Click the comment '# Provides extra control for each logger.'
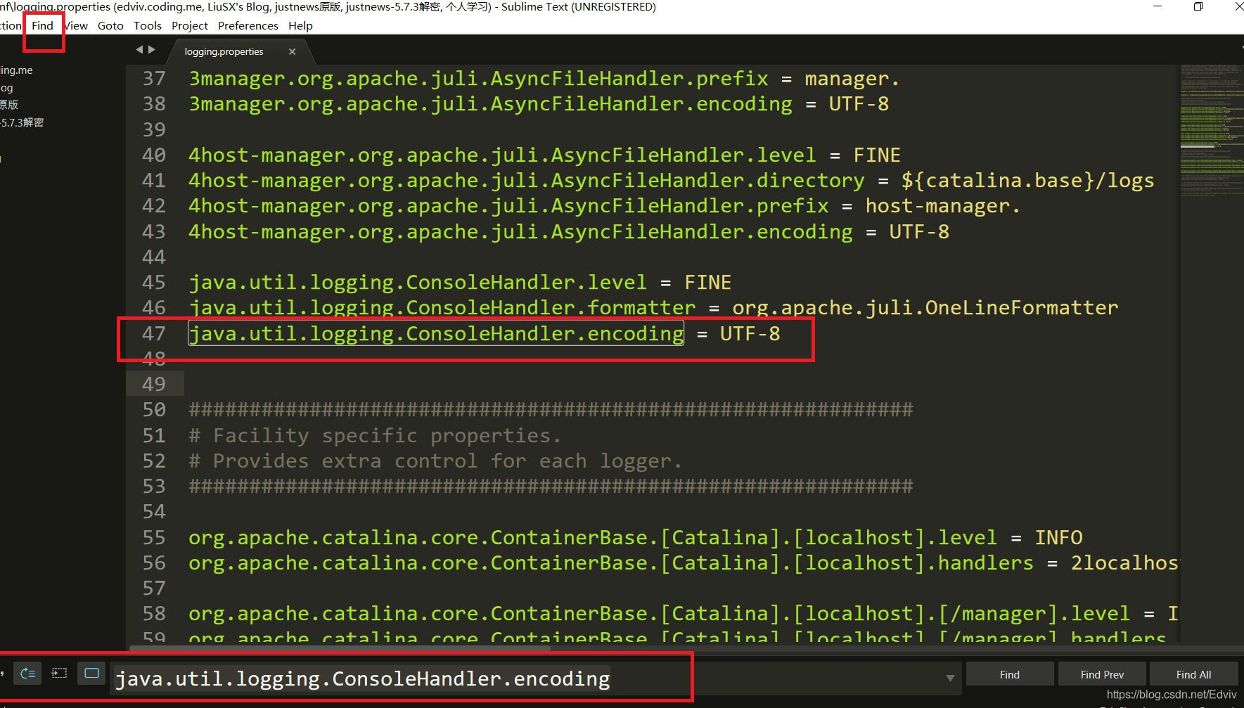 click(435, 461)
